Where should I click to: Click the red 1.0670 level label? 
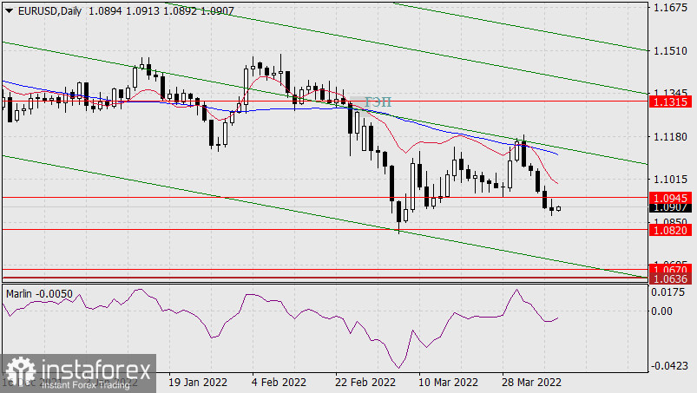[x=671, y=270]
